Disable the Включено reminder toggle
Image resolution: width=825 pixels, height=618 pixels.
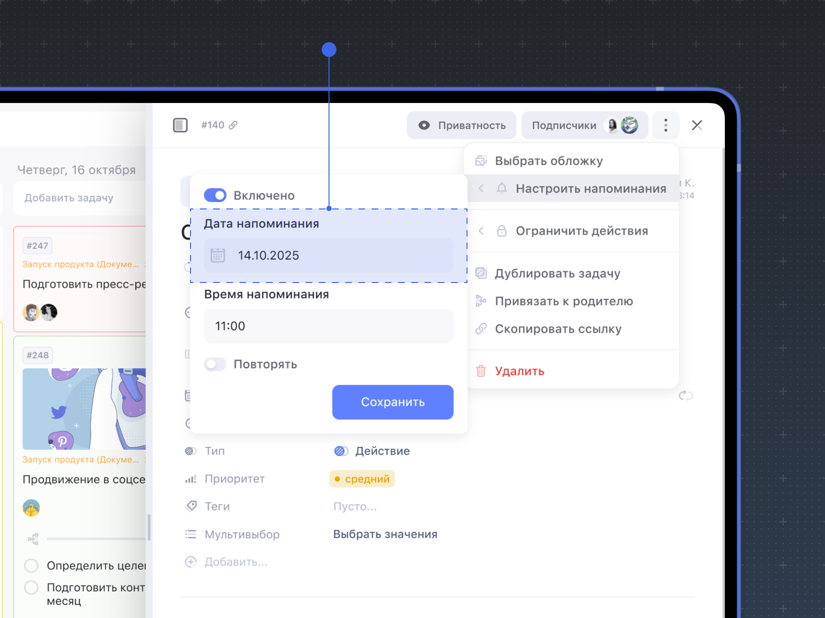[215, 195]
